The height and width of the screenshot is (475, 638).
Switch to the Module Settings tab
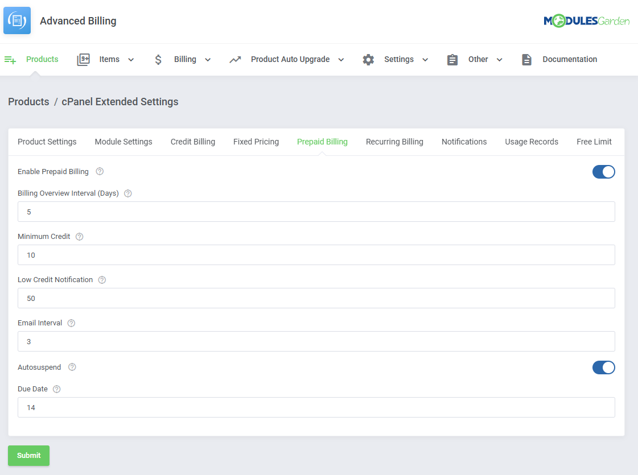click(x=124, y=142)
